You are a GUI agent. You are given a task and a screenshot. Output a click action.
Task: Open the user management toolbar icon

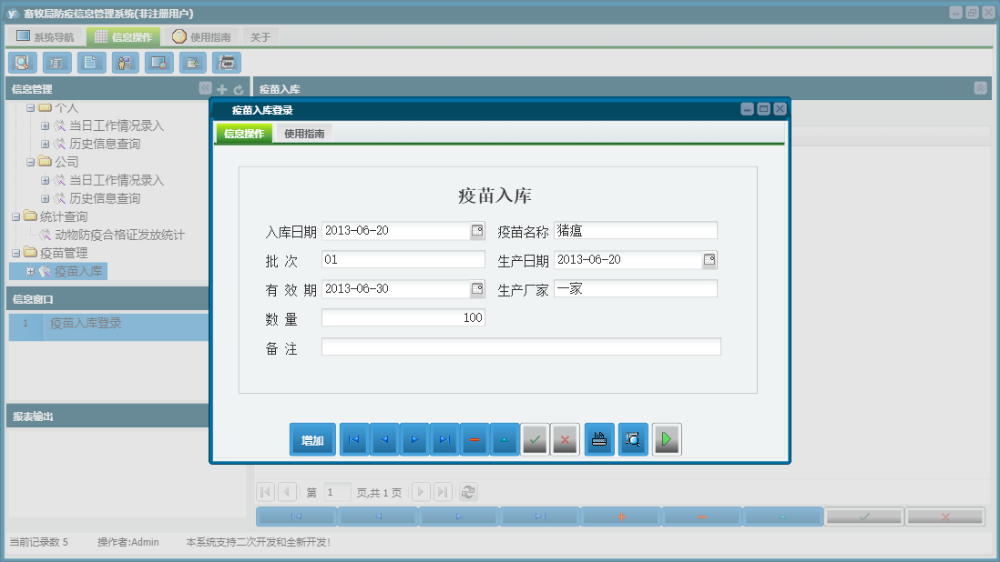pos(125,62)
